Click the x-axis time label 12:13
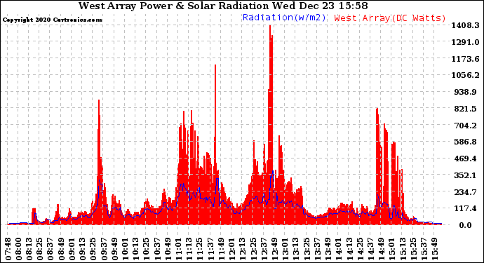Screen dimensions: 484x263 click(x=243, y=249)
